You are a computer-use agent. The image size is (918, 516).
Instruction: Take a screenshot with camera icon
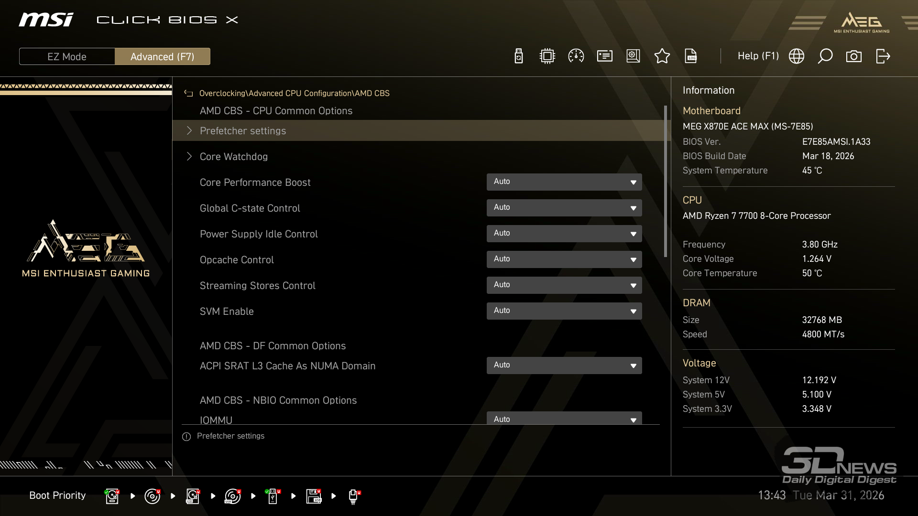coord(854,56)
